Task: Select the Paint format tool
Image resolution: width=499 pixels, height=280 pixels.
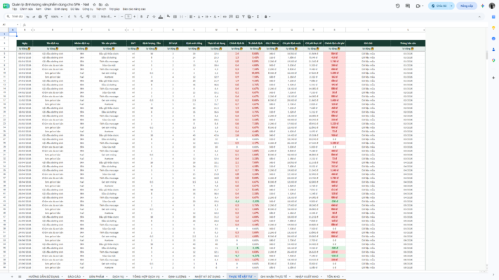Action: pos(46,17)
